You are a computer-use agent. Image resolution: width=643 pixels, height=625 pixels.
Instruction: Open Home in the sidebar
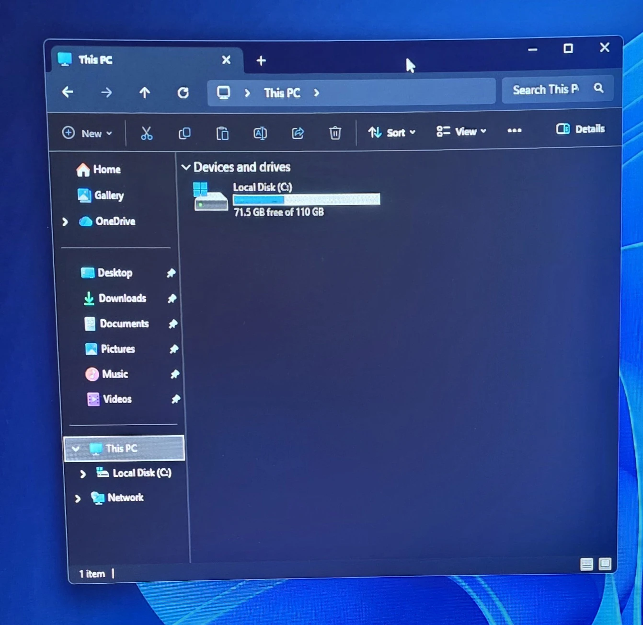click(x=99, y=170)
